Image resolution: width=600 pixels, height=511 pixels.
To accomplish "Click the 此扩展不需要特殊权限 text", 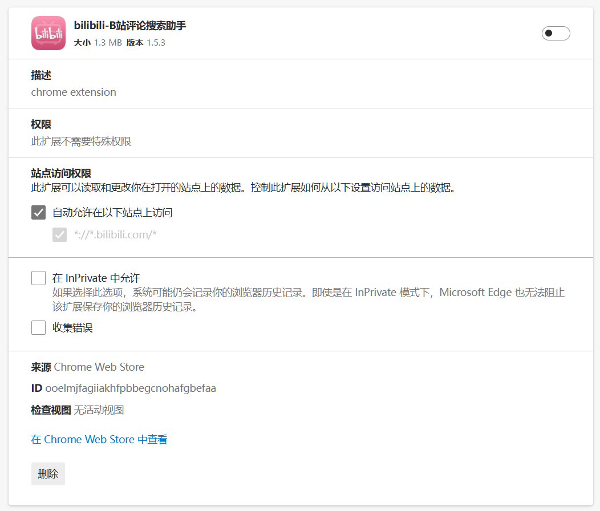I will [x=81, y=141].
